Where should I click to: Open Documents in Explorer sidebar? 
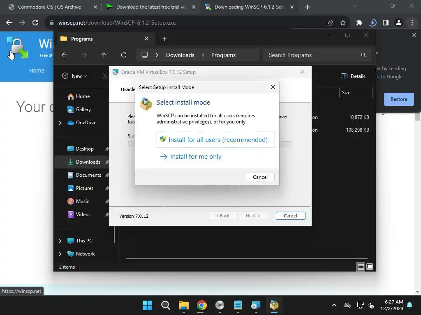pyautogui.click(x=84, y=175)
